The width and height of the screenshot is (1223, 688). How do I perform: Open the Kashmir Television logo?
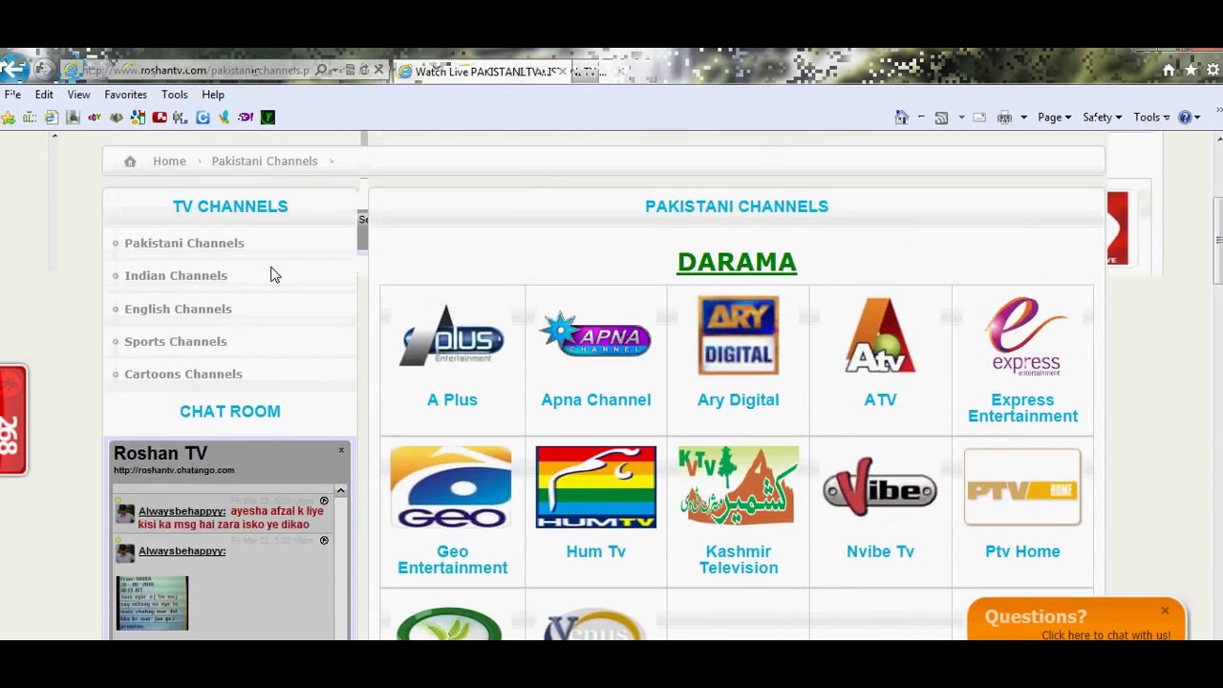coord(738,486)
